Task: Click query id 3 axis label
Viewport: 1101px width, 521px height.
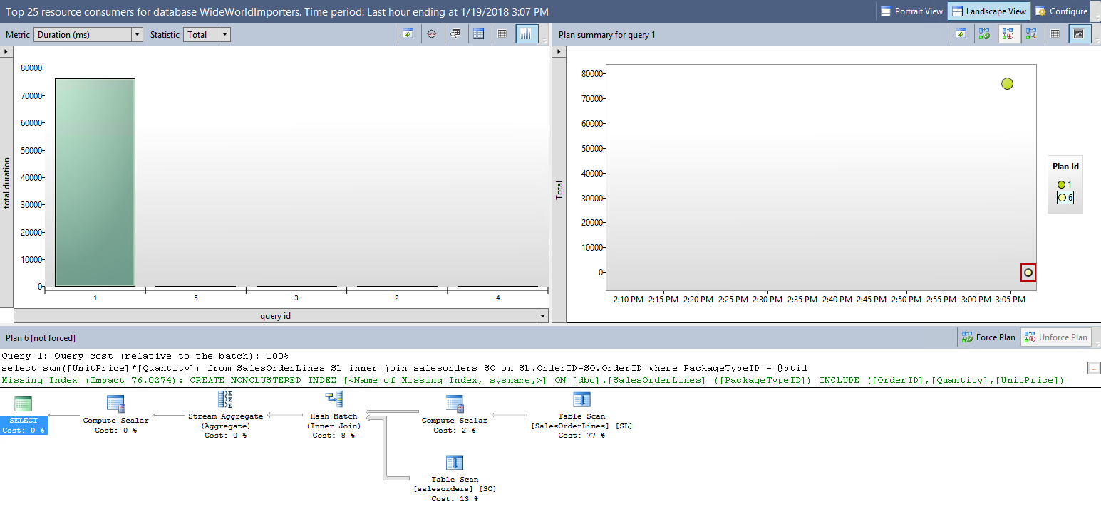Action: click(x=296, y=298)
